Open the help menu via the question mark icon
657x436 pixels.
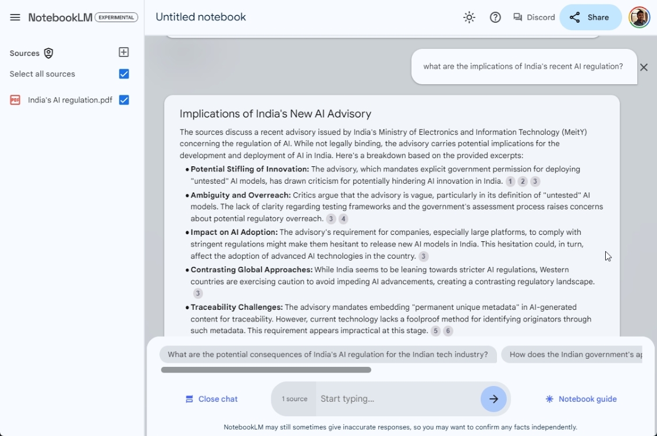(x=495, y=17)
